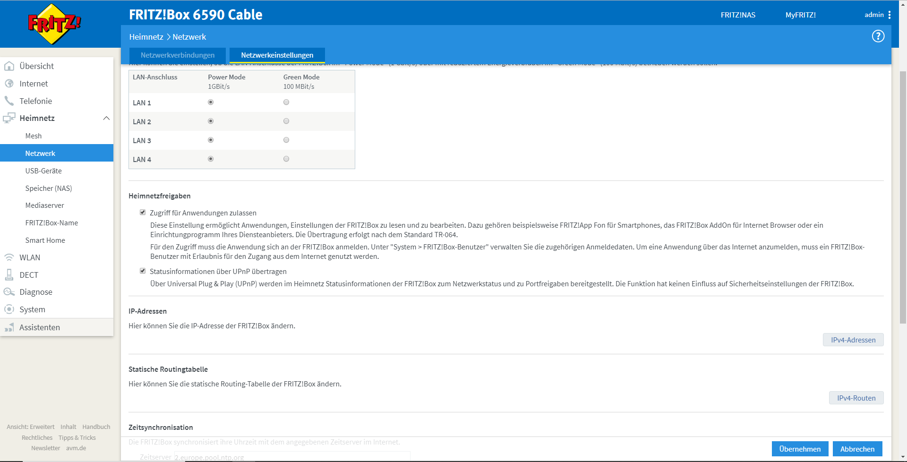Open Handbuch footer link
This screenshot has width=907, height=462.
pyautogui.click(x=96, y=427)
